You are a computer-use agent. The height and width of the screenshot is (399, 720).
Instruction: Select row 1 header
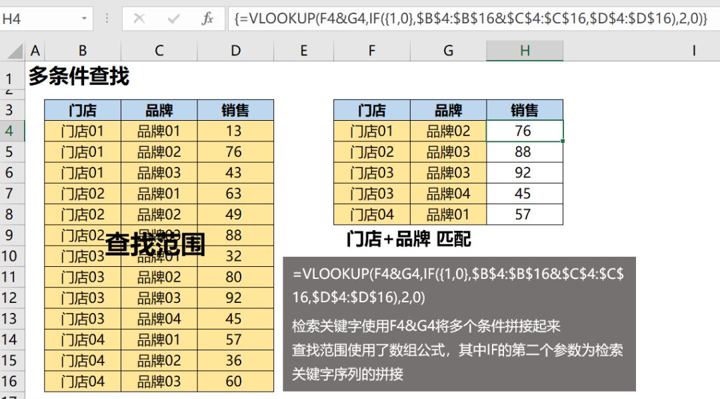click(13, 76)
